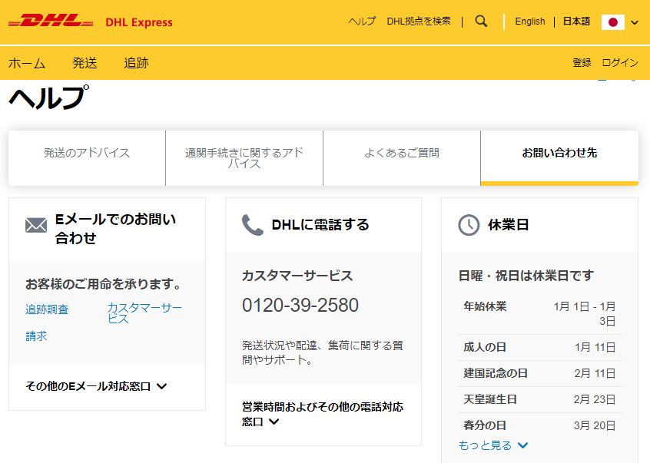Click the 登録 link
Image resolution: width=650 pixels, height=463 pixels.
(x=582, y=62)
